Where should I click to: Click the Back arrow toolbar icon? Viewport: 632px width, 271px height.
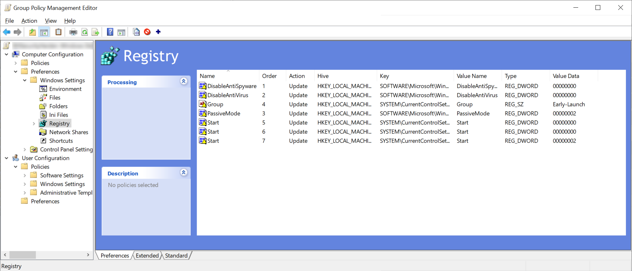[6, 32]
